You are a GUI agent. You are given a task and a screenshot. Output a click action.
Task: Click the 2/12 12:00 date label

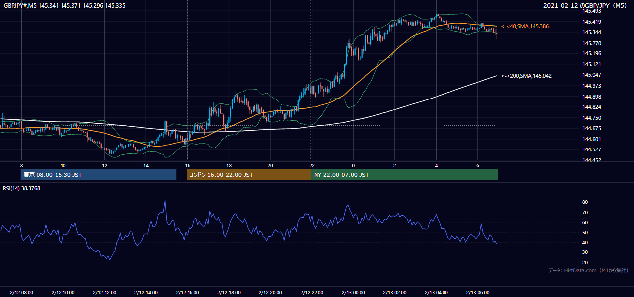pos(104,293)
